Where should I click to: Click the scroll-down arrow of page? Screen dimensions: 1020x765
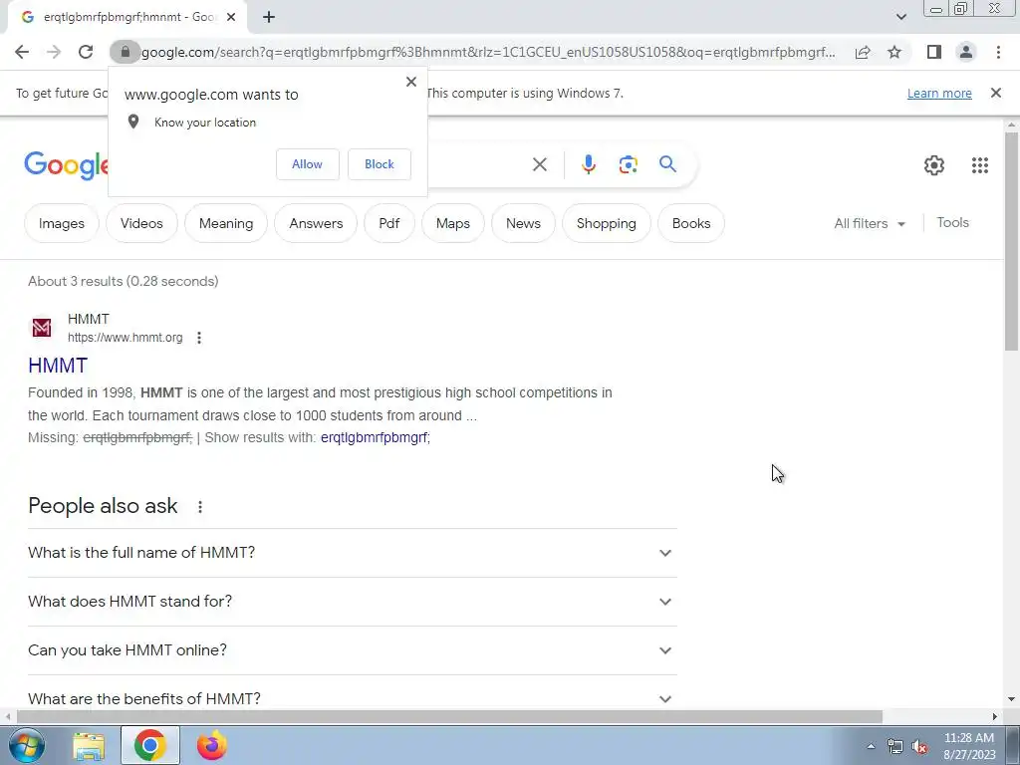pyautogui.click(x=1011, y=699)
